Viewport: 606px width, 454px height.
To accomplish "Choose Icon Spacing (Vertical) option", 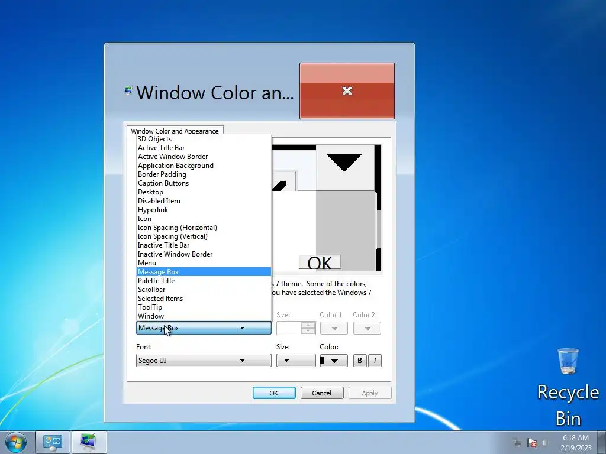I will click(204, 236).
